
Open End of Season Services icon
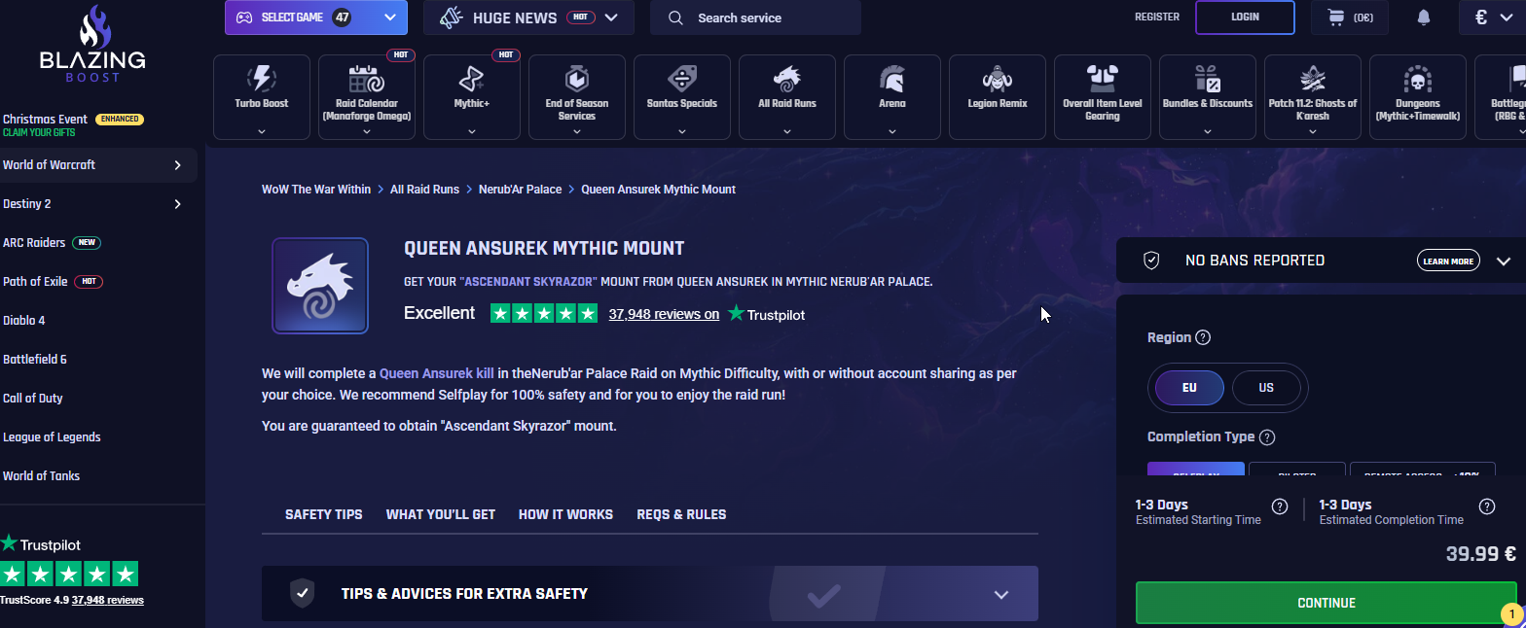577,78
